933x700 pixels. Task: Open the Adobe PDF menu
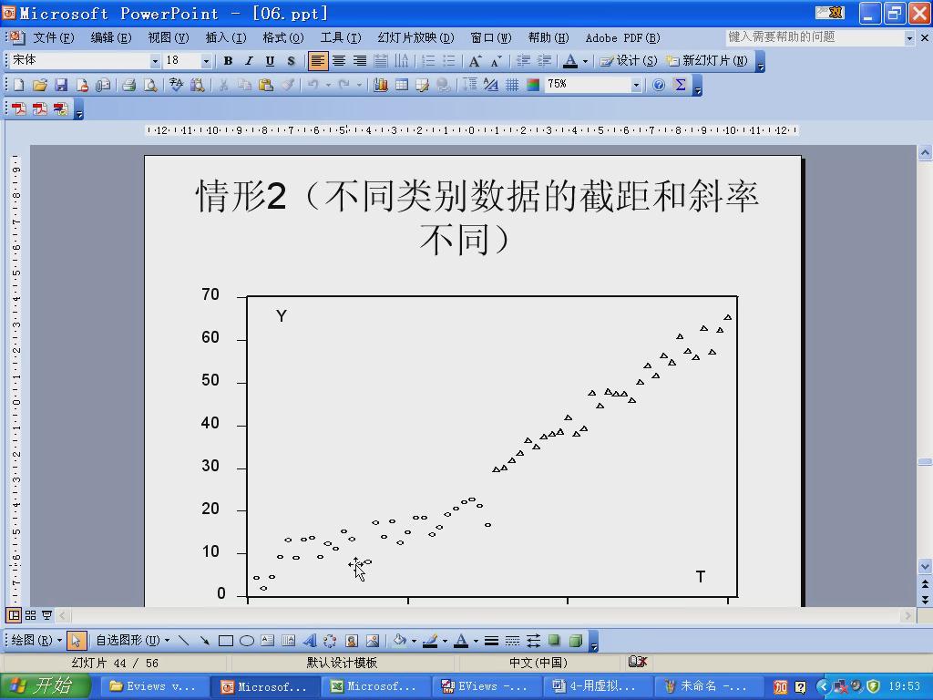(x=622, y=37)
